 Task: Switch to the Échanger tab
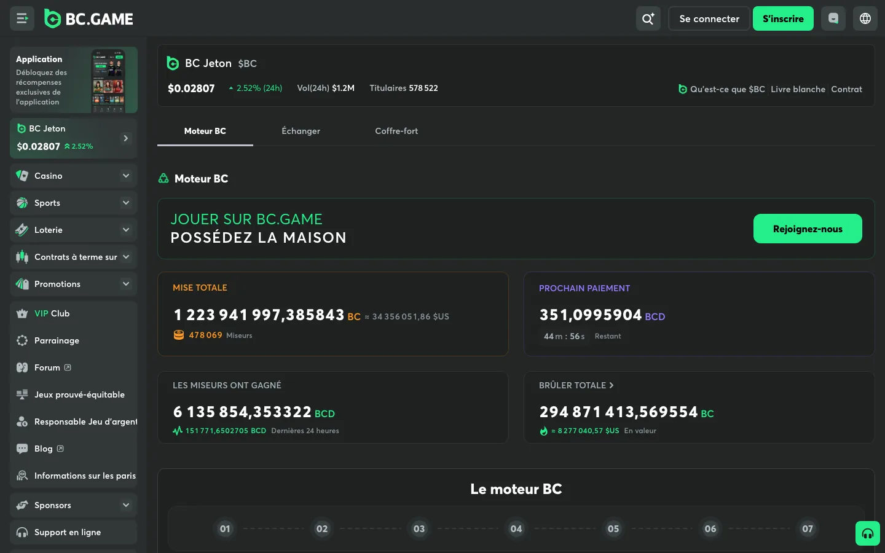[x=301, y=131]
